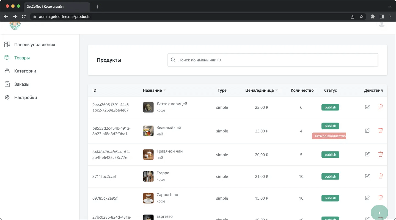396x220 pixels.
Task: Open Настройки in sidebar
Action: pyautogui.click(x=26, y=97)
